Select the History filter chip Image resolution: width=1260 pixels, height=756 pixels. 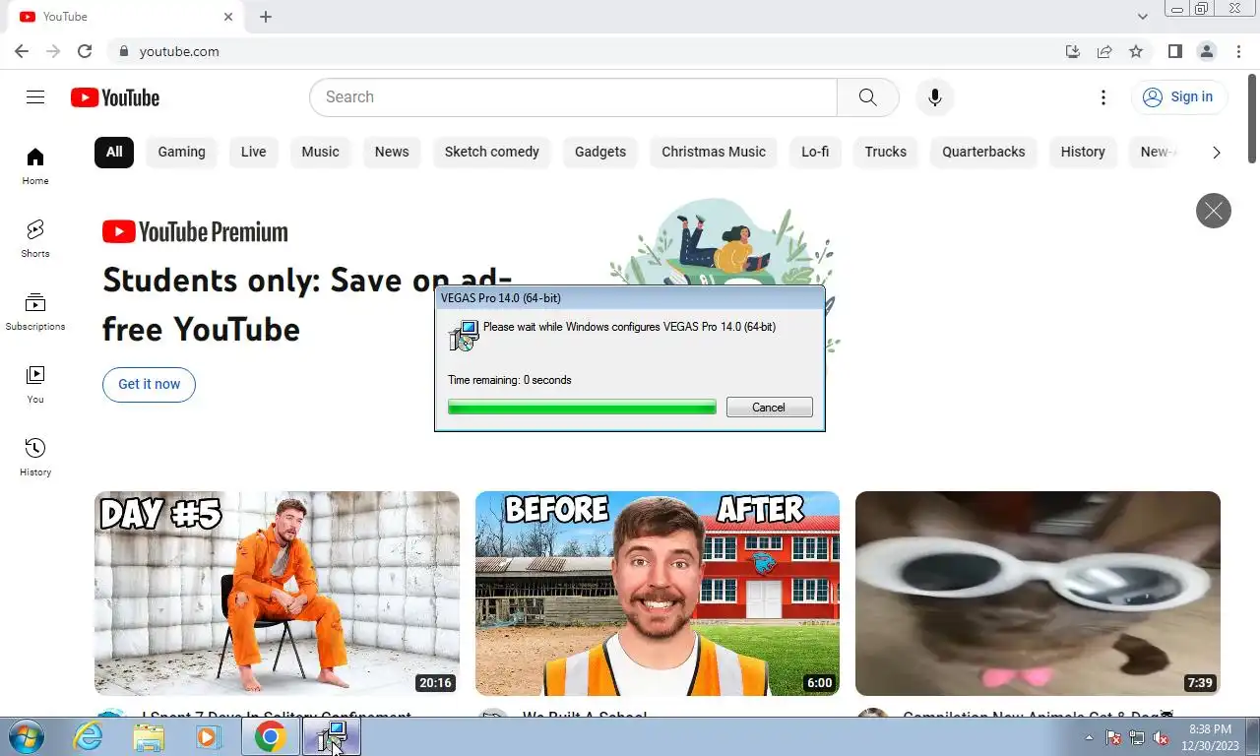coord(1083,152)
